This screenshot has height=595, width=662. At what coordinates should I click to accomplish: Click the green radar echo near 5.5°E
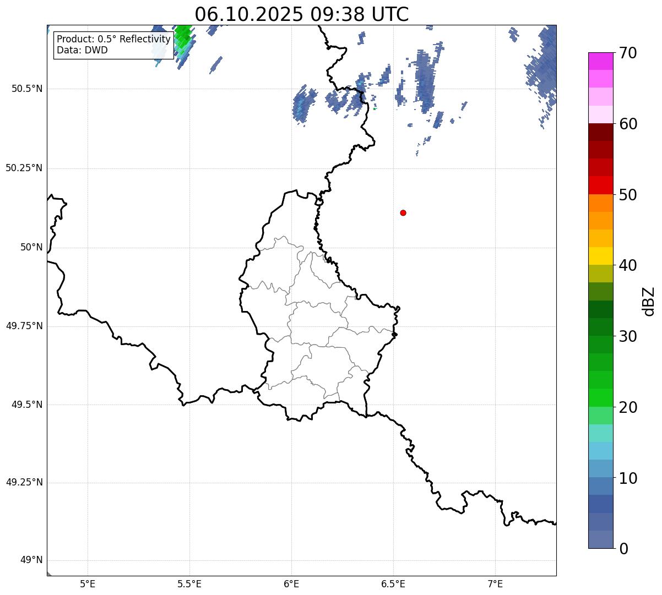click(183, 40)
